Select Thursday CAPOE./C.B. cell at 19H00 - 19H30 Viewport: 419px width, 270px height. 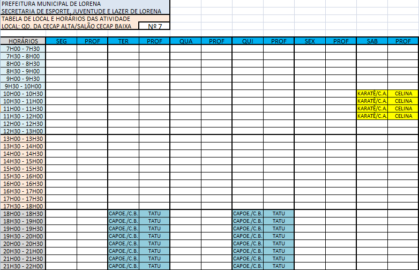coord(248,228)
